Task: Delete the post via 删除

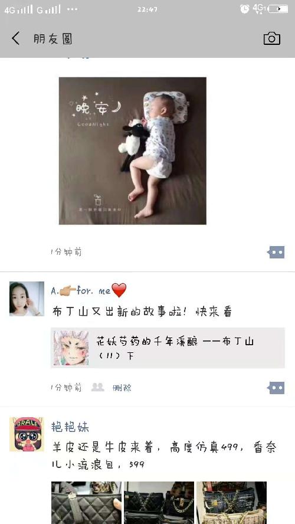Action: [122, 388]
